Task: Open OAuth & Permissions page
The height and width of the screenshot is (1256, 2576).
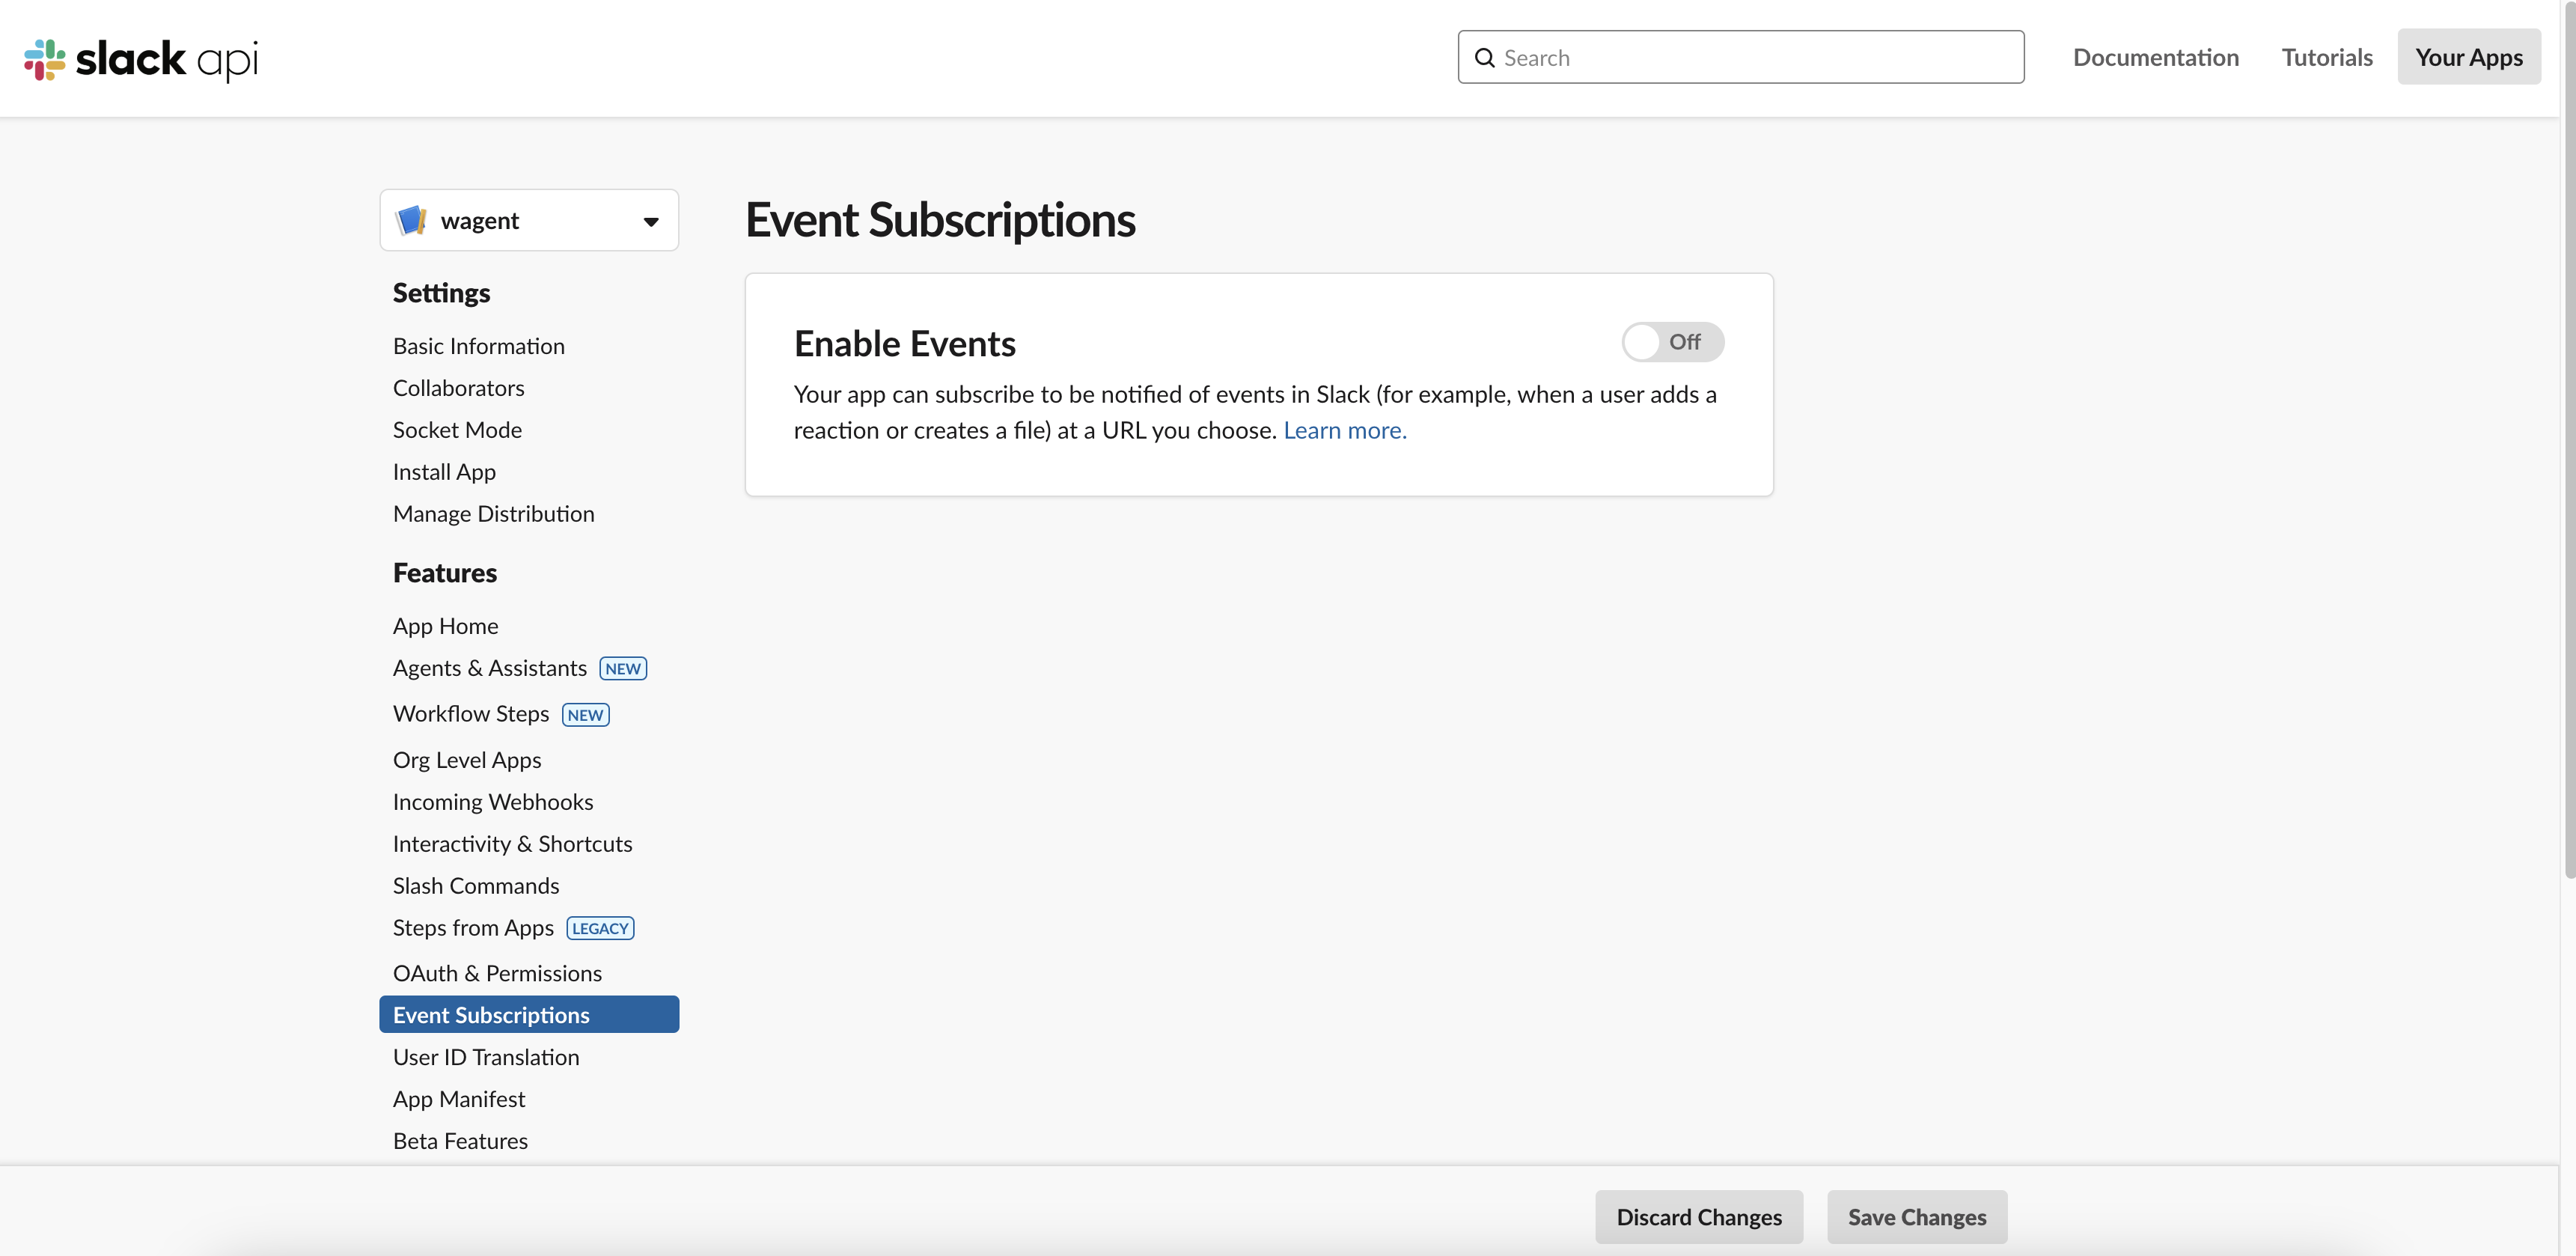Action: coord(497,973)
